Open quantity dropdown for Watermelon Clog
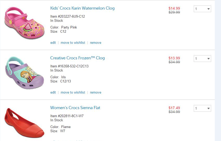221x141 pixels. (202, 9)
